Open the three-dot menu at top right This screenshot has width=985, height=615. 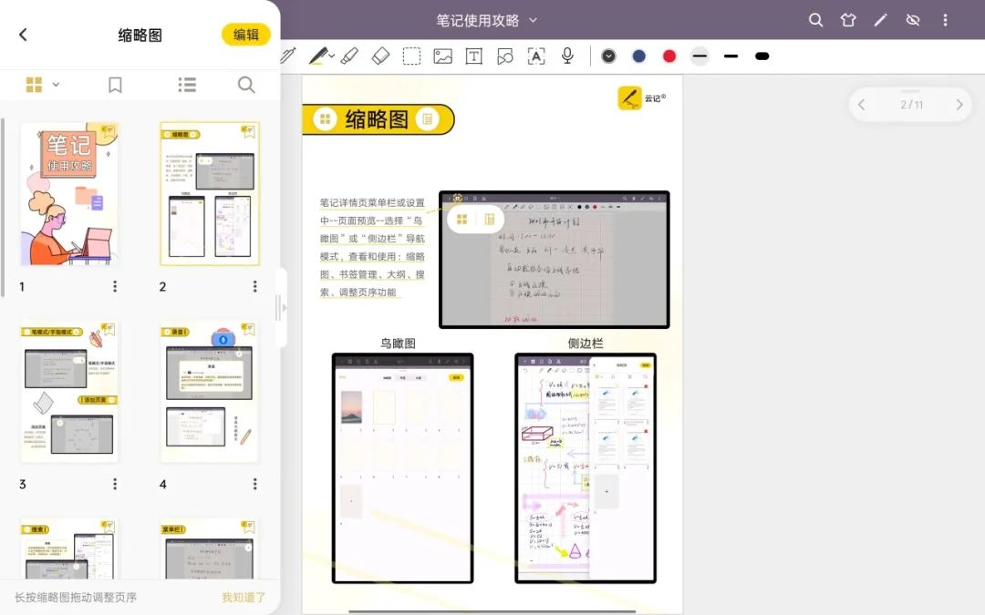click(x=945, y=19)
